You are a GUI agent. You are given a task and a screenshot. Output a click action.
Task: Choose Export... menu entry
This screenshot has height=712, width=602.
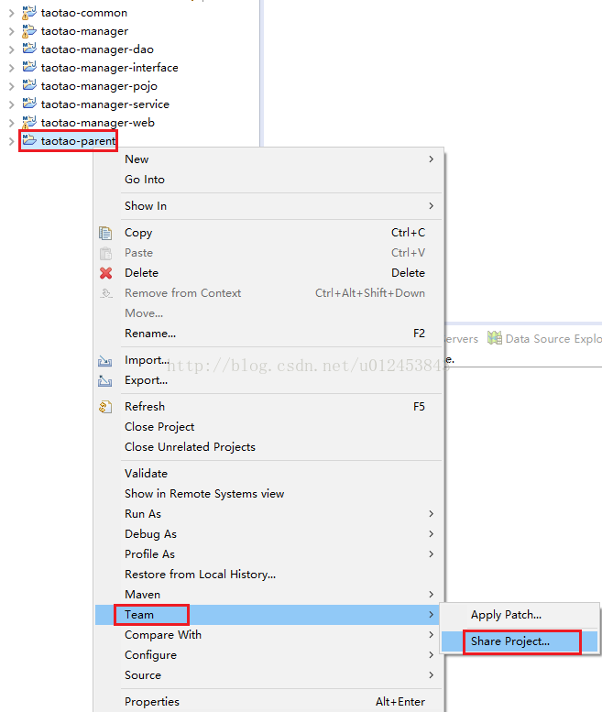(x=268, y=380)
